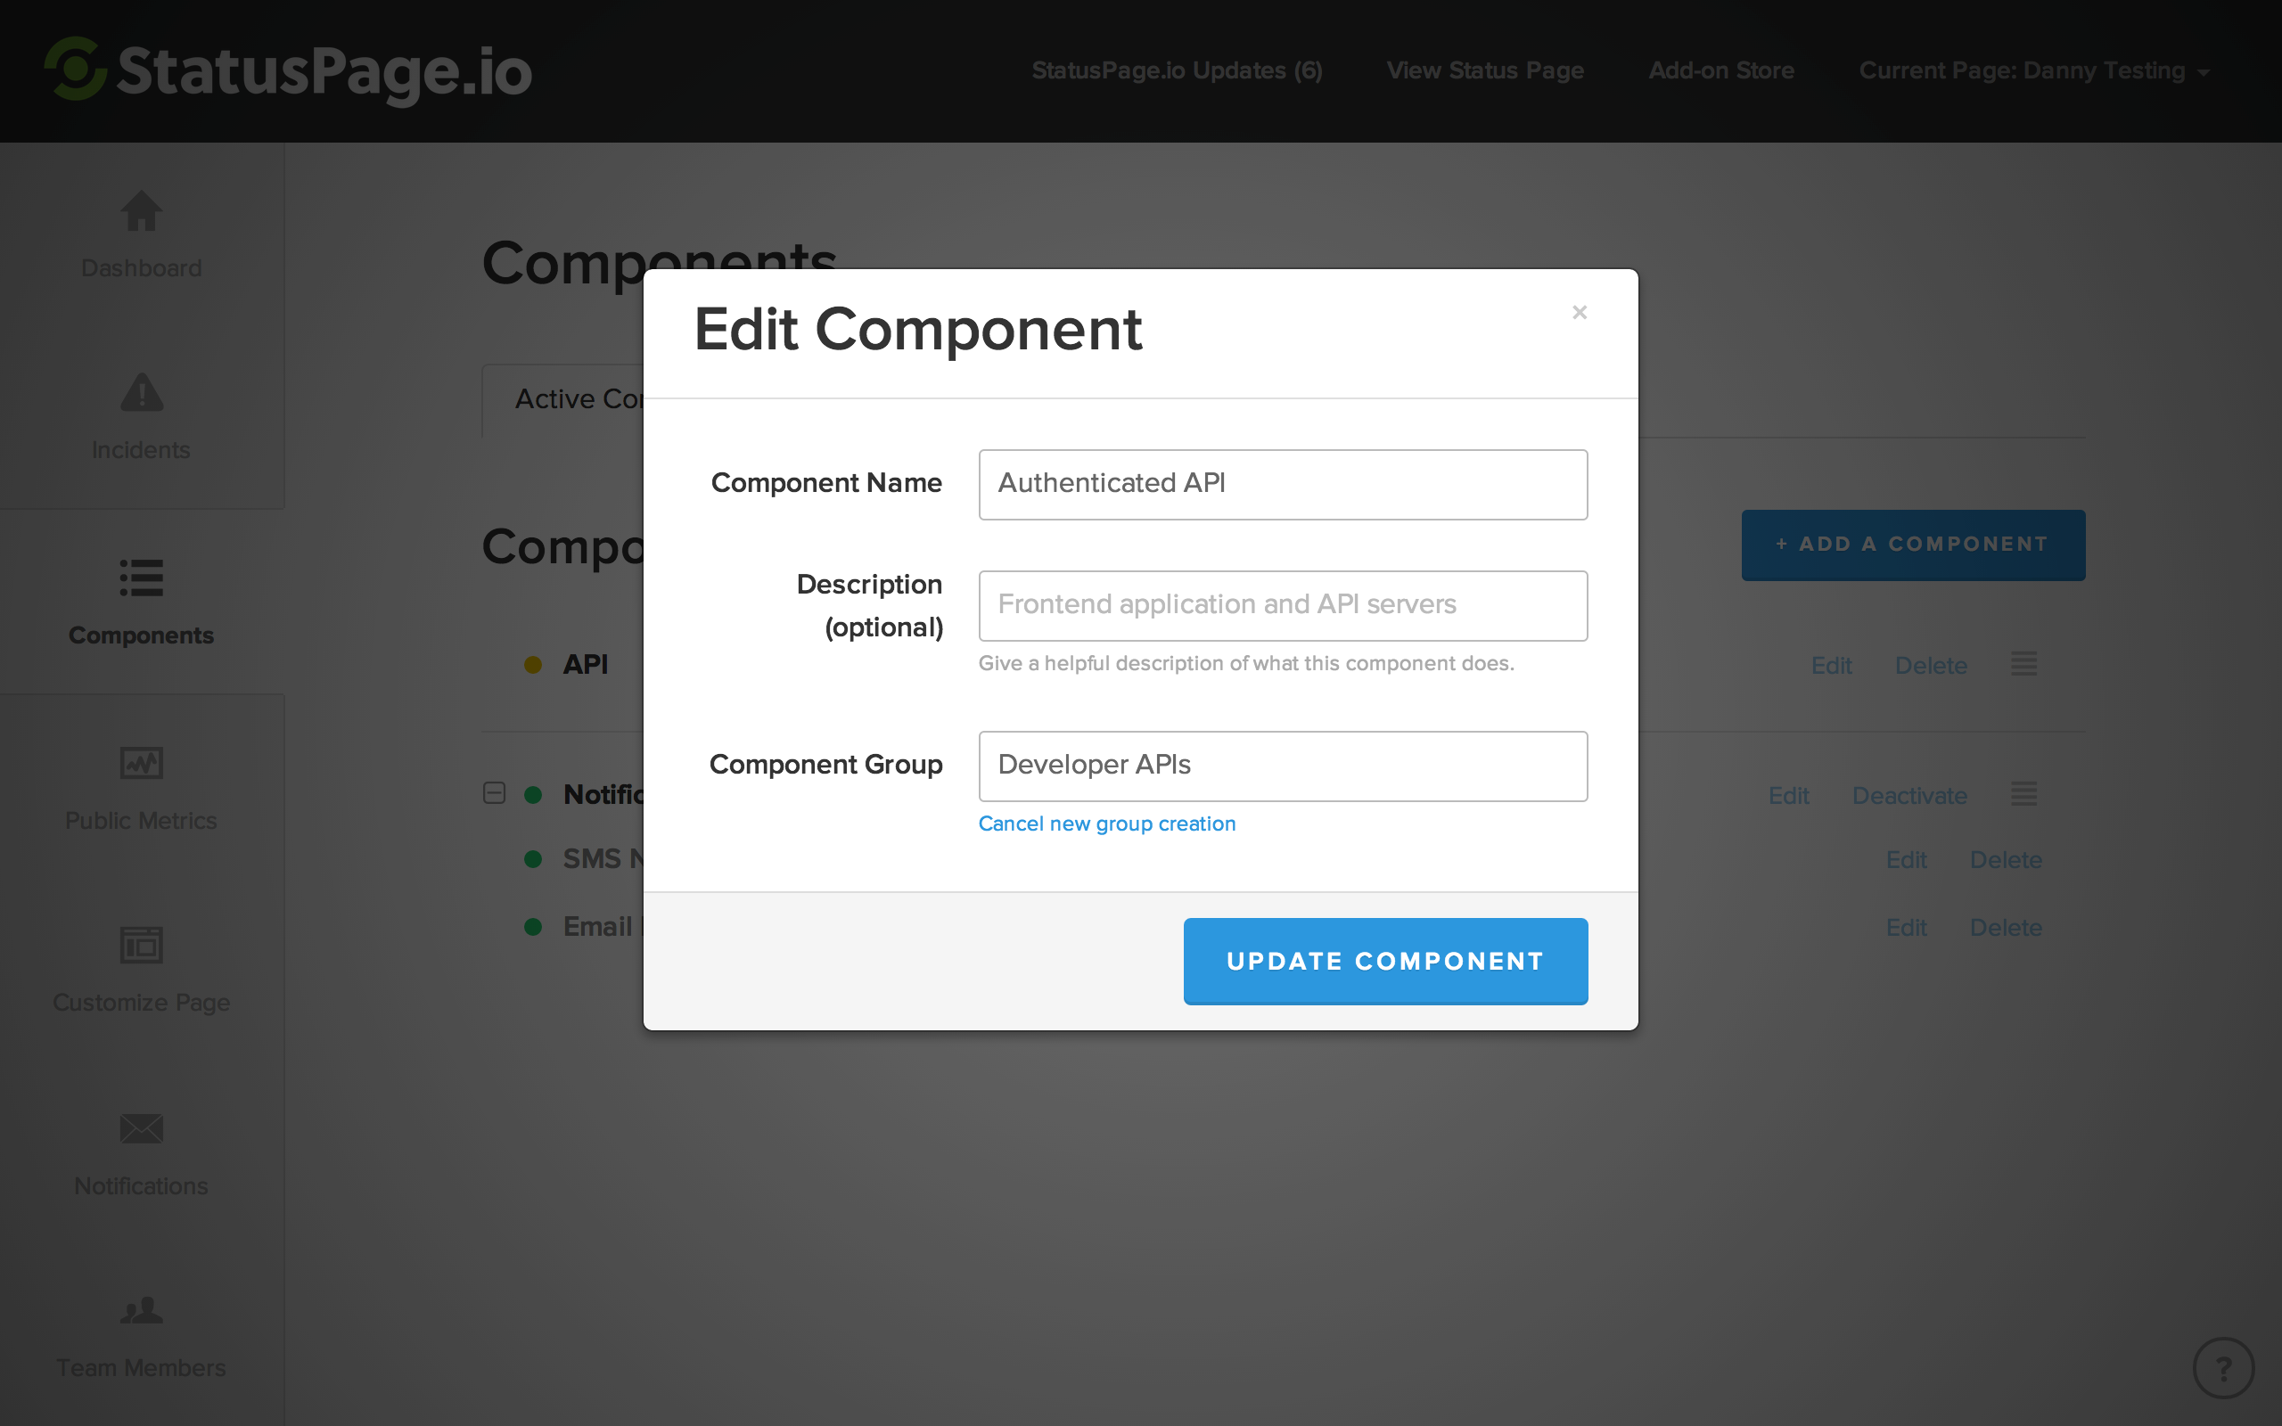Image resolution: width=2282 pixels, height=1426 pixels.
Task: Click Edit for the API component
Action: coord(1831,666)
